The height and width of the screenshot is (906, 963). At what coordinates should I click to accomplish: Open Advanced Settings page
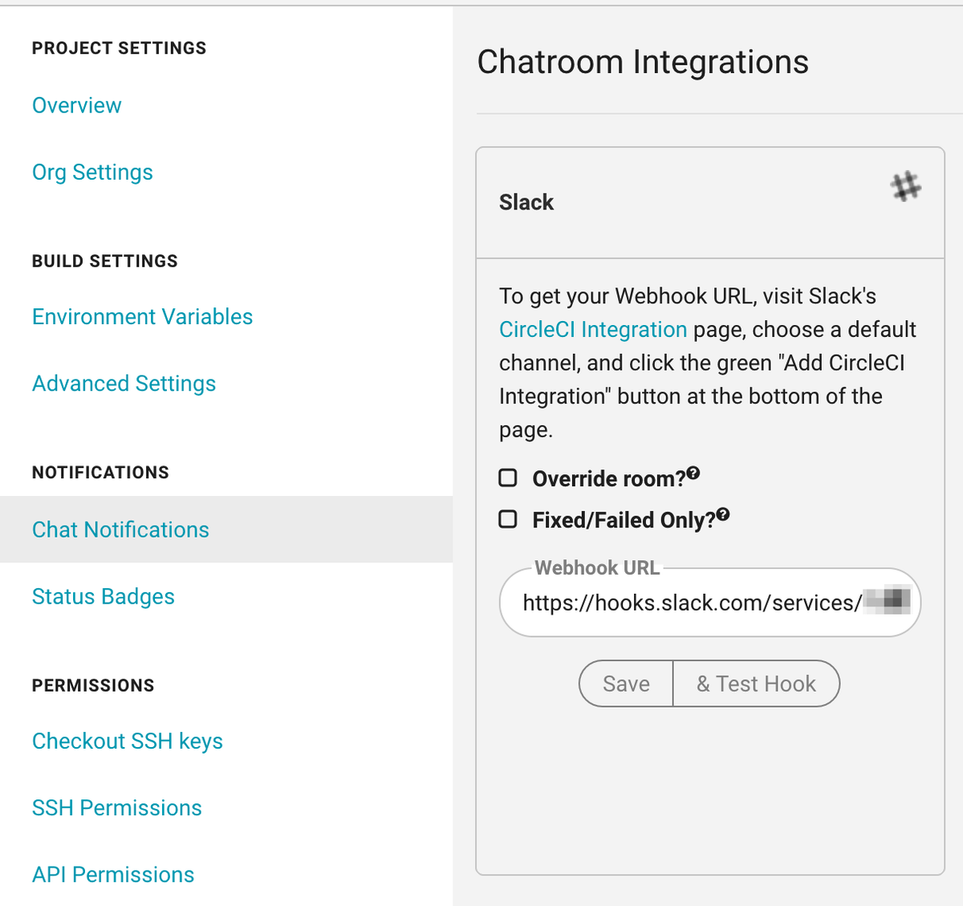(124, 384)
